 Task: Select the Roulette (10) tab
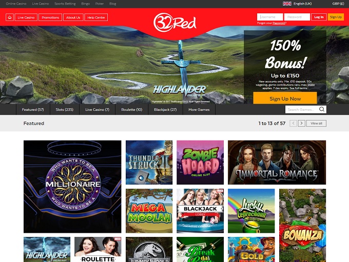coord(131,109)
